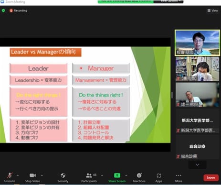Open the Reactions emoji menu

(139, 175)
